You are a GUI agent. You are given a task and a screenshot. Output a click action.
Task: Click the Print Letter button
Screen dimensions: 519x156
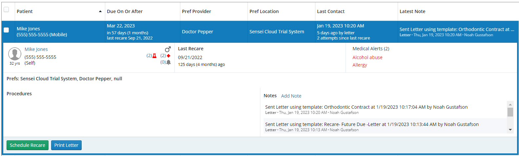(66, 145)
